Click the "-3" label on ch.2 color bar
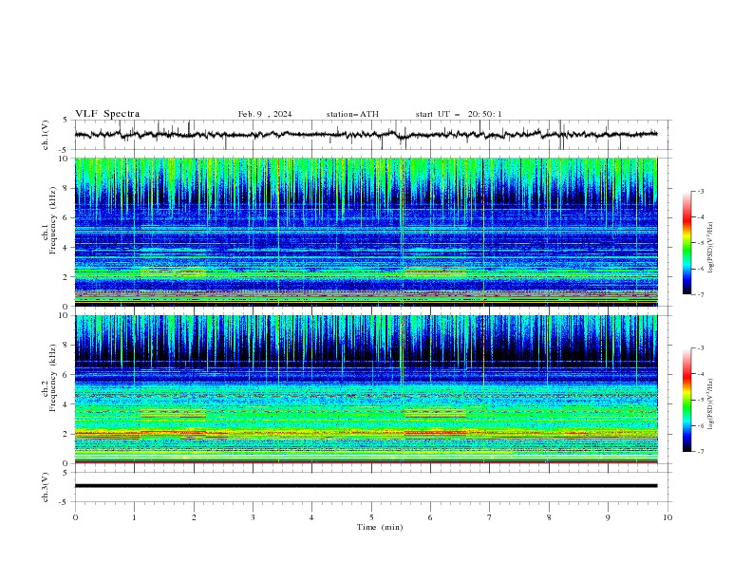This screenshot has width=752, height=581. 700,348
